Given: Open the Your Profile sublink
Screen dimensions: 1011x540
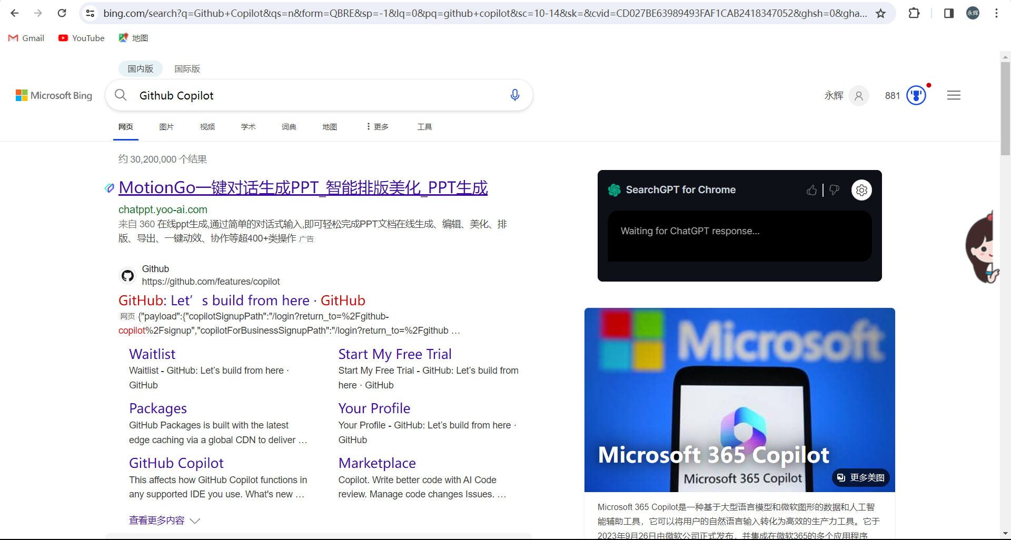Looking at the screenshot, I should pyautogui.click(x=374, y=408).
